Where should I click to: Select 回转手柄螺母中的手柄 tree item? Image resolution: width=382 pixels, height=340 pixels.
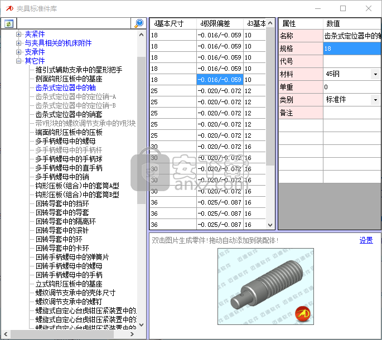tap(69, 275)
